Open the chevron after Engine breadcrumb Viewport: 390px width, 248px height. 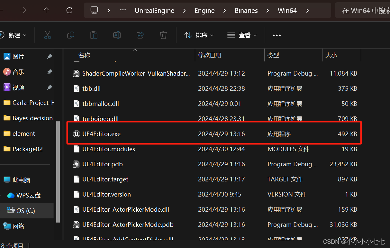tap(224, 11)
